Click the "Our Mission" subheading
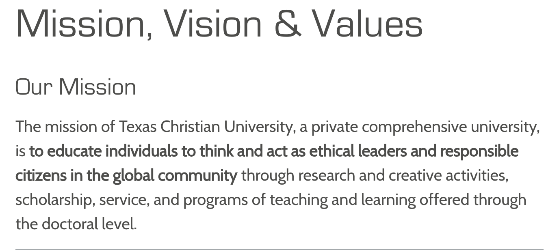The height and width of the screenshot is (250, 546). pyautogui.click(x=76, y=87)
